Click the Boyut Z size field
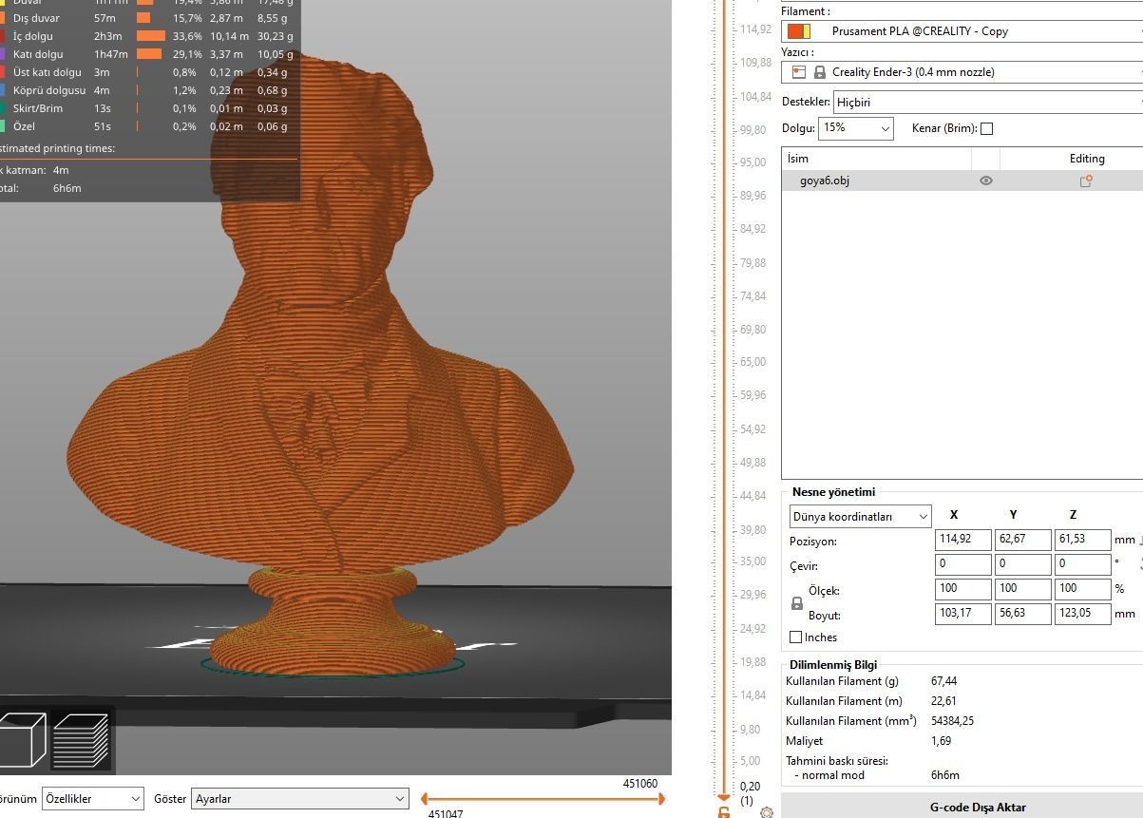Viewport: 1143px width, 818px height. pyautogui.click(x=1082, y=614)
